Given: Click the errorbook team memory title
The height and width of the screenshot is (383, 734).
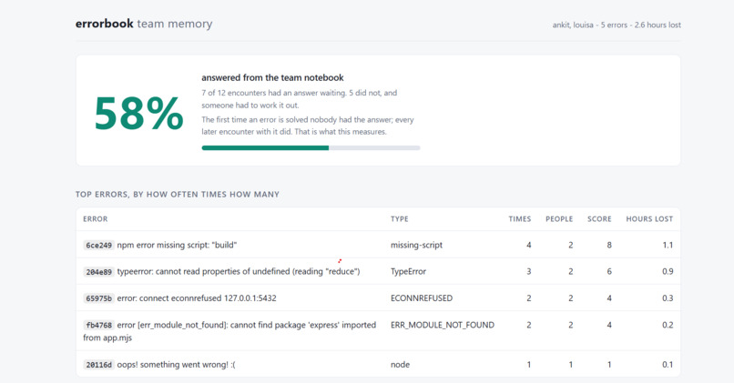Looking at the screenshot, I should [144, 24].
